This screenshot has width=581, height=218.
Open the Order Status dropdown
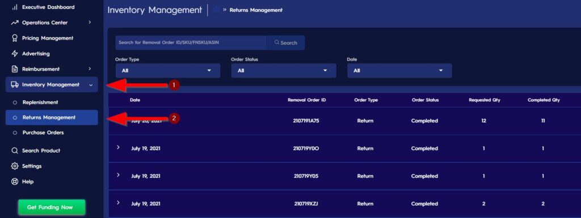point(284,71)
